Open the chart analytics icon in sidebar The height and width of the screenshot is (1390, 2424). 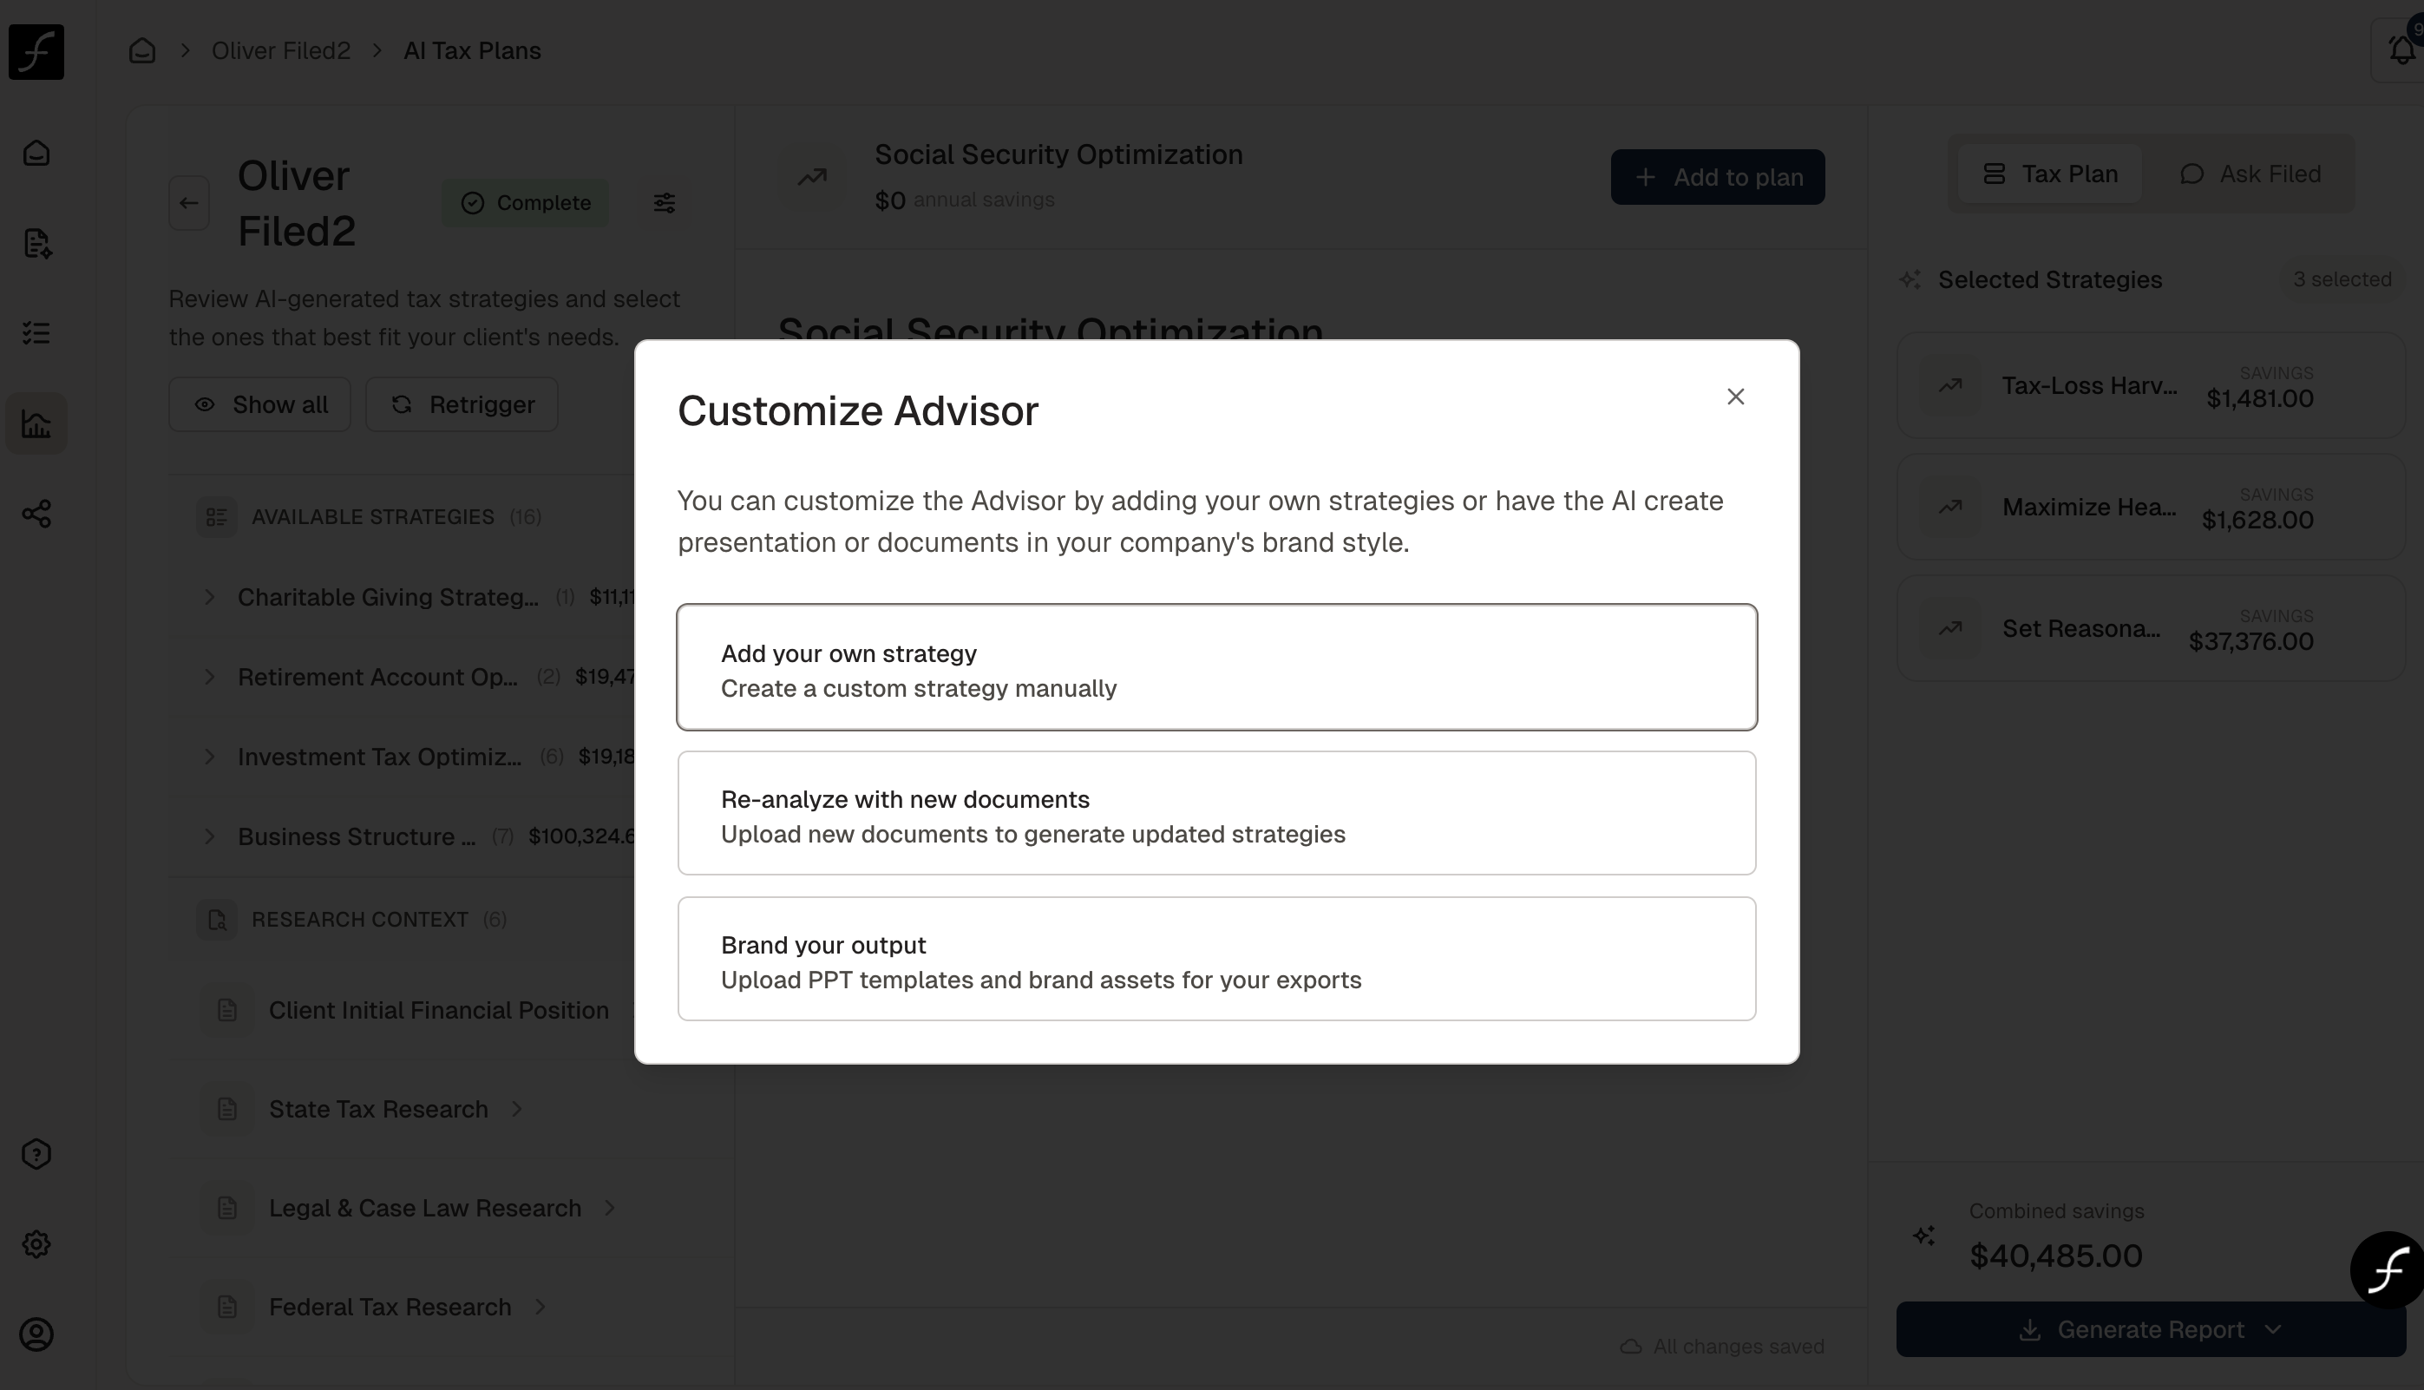click(36, 423)
